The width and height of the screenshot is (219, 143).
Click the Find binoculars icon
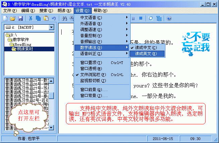63,18
